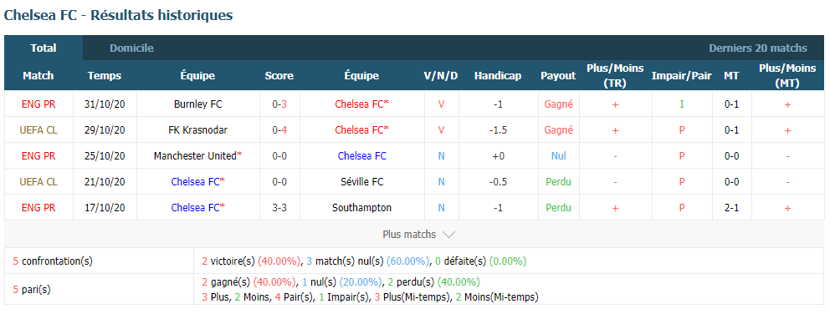Click Chelsea FC in the 25/10/20 row
Viewport: 830px width, 314px height.
point(362,156)
